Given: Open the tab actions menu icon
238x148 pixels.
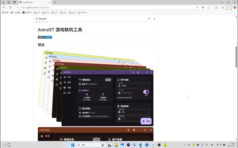Looking at the screenshot, I should coord(15,2).
